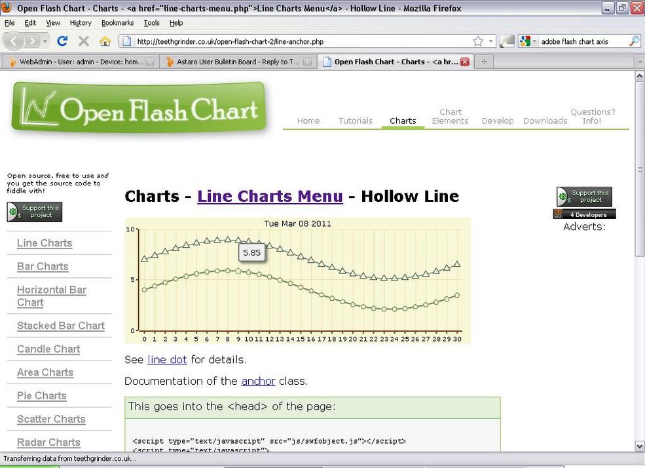Open the History menu
The width and height of the screenshot is (645, 468).
[x=81, y=23]
